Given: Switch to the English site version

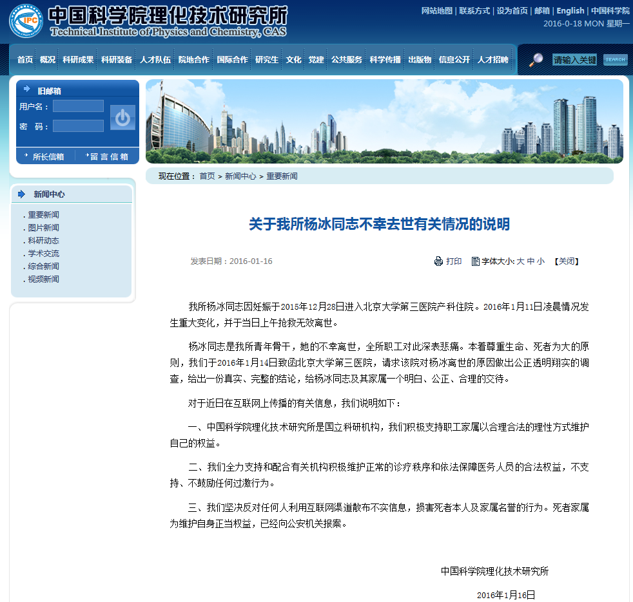Looking at the screenshot, I should point(570,11).
